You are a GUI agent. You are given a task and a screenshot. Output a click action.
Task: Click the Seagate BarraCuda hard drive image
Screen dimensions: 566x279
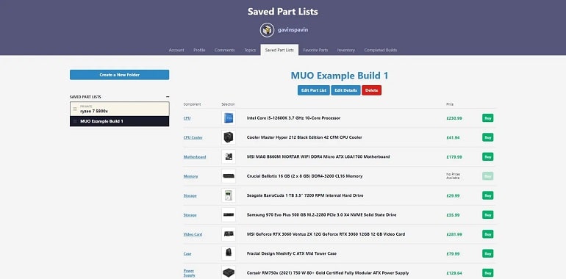[229, 195]
